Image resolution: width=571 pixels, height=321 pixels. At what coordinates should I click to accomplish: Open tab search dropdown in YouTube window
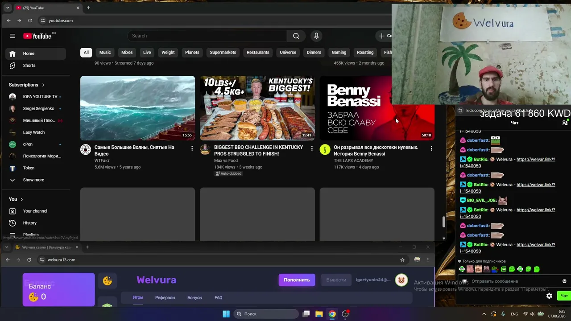point(7,8)
